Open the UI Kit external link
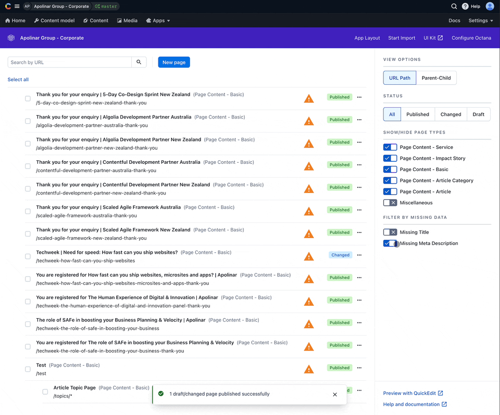500x415 pixels. (x=433, y=37)
